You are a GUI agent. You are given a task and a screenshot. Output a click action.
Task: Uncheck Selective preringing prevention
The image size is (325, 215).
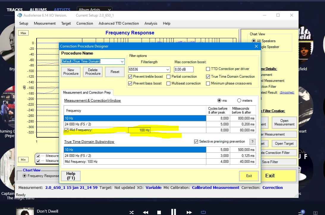196,142
